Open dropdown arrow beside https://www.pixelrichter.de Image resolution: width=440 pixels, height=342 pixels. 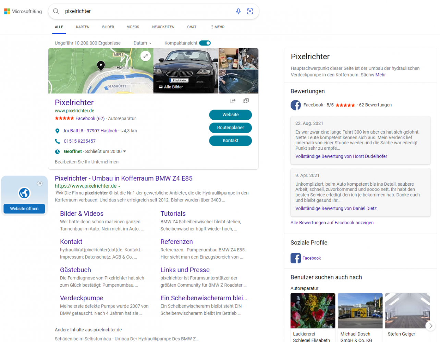[x=119, y=186]
